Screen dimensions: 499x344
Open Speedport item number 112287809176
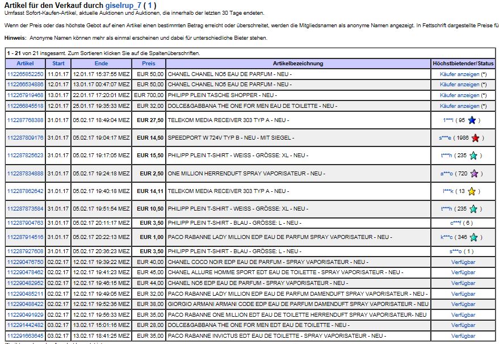tap(25, 138)
